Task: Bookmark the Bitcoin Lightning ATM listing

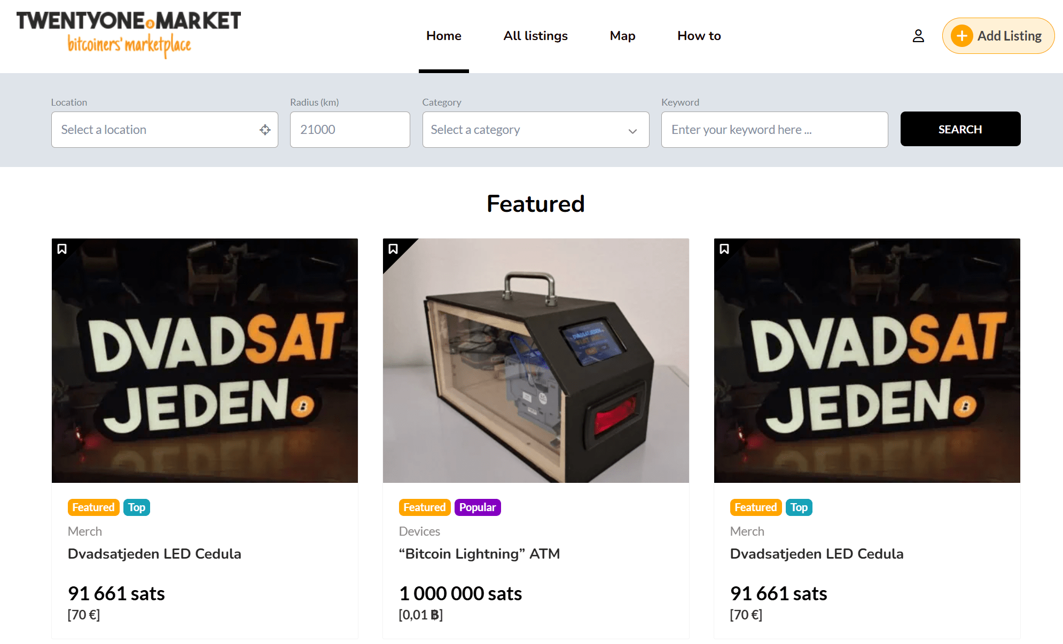Action: [x=393, y=249]
